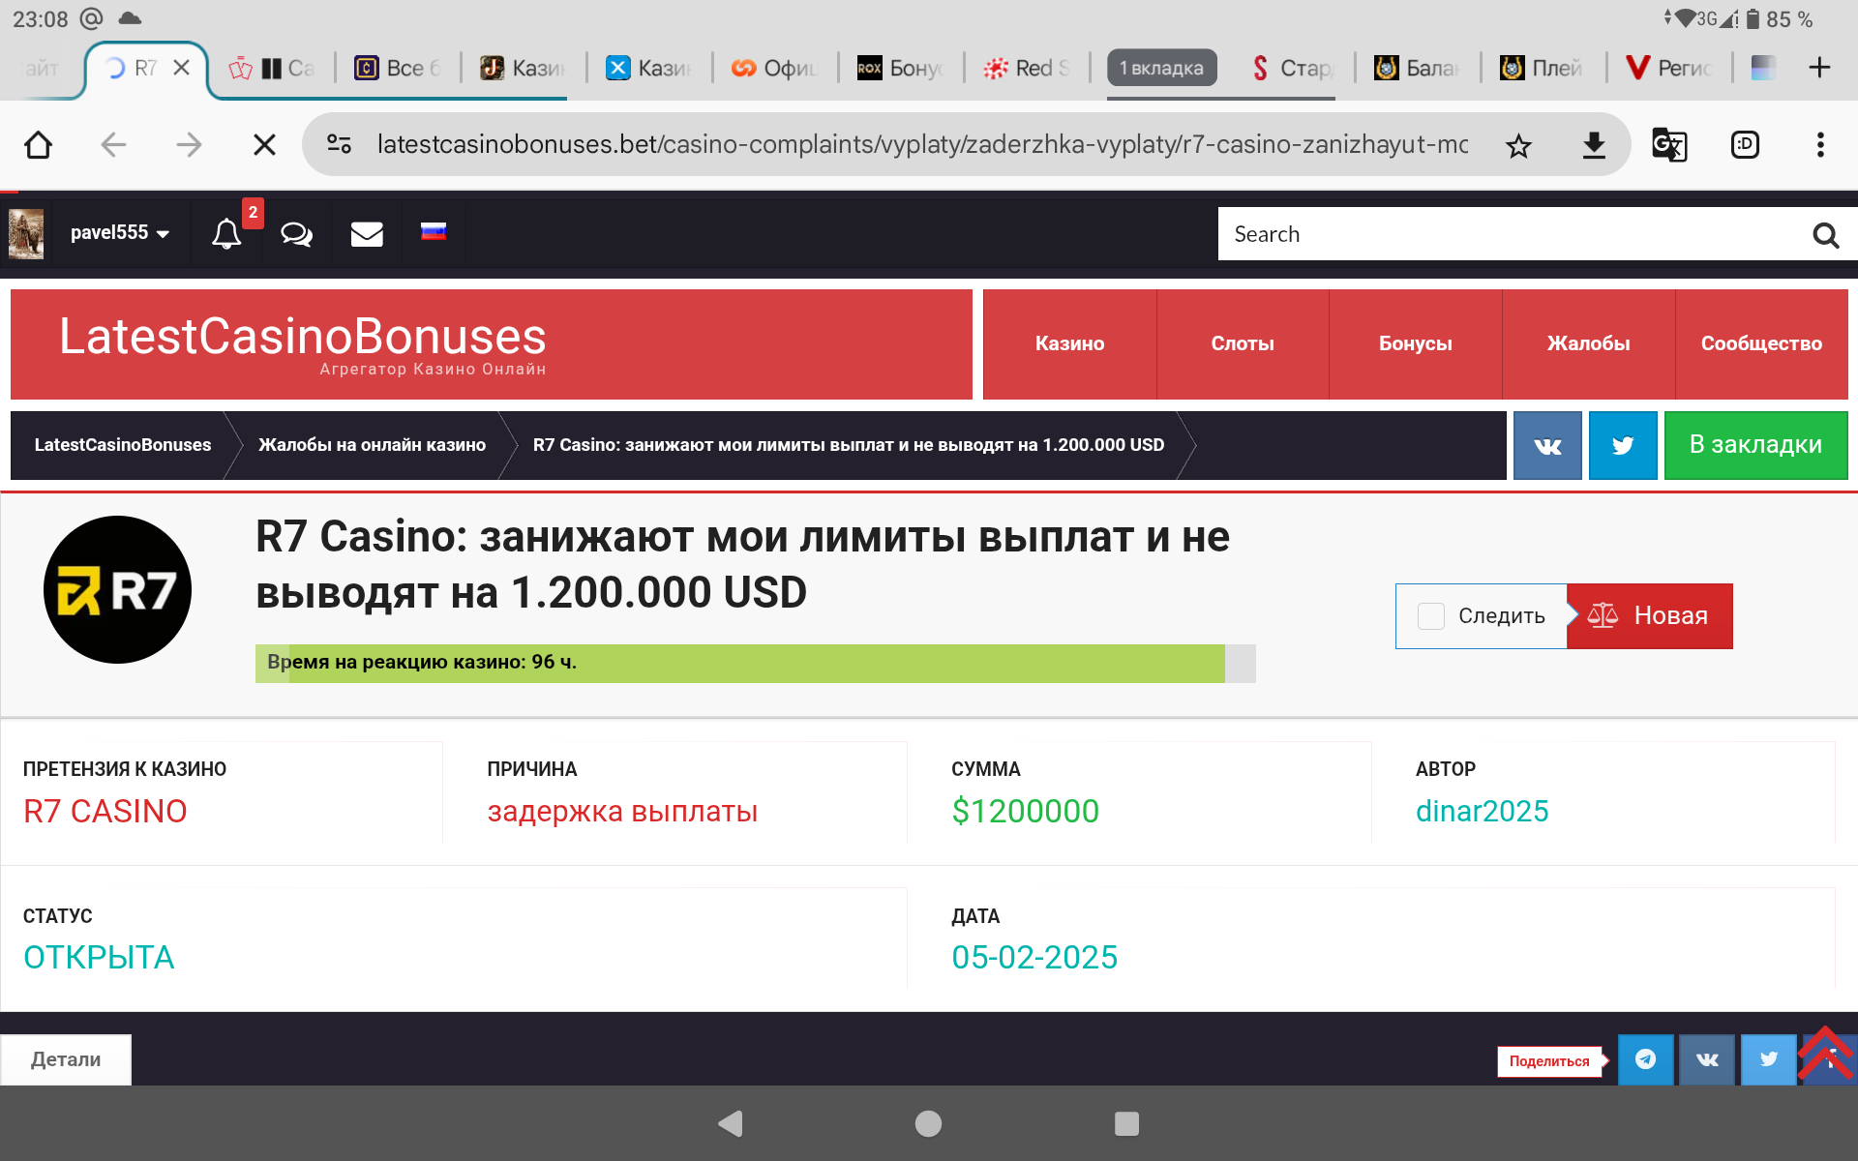Click casino reaction time progress bar
This screenshot has height=1161, width=1858.
click(755, 664)
